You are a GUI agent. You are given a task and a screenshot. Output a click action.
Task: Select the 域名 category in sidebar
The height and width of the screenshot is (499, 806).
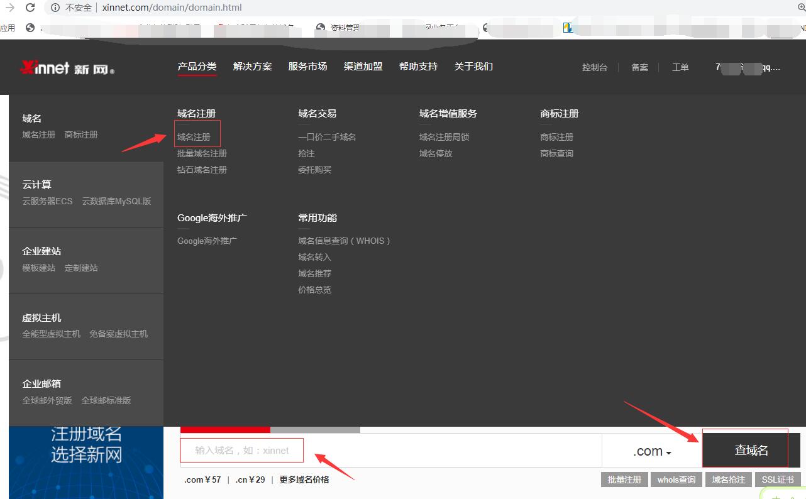pyautogui.click(x=31, y=118)
